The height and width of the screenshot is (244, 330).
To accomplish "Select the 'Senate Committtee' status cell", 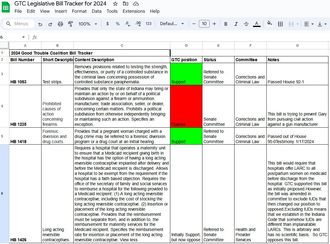I will [218, 106].
